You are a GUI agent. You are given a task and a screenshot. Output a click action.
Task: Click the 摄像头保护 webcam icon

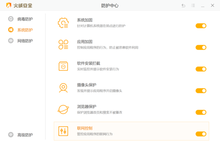coord(63,88)
